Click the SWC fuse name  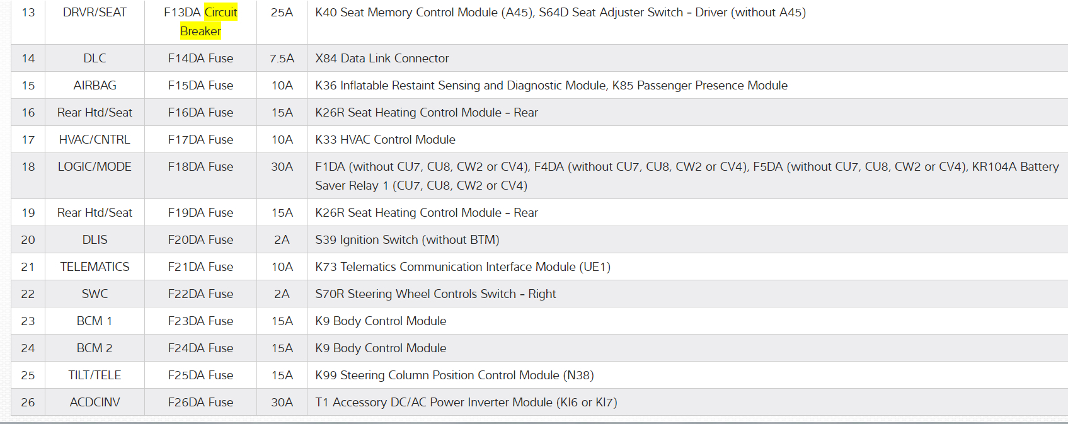(x=95, y=294)
